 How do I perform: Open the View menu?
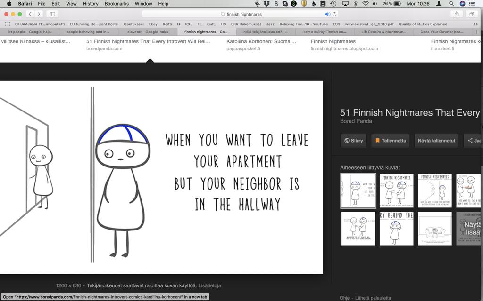tap(71, 4)
